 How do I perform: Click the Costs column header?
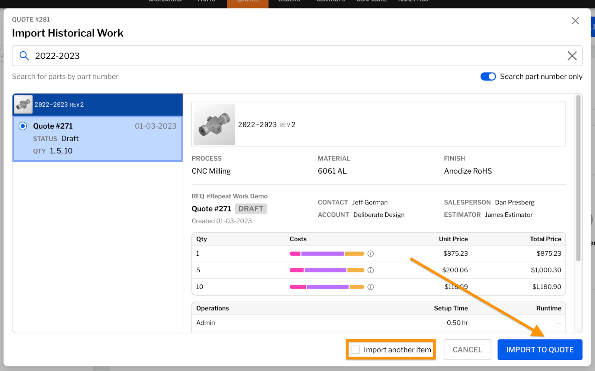298,239
